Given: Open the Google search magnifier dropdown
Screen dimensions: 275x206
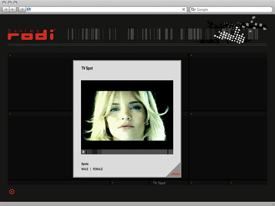Looking at the screenshot, I should 193,9.
